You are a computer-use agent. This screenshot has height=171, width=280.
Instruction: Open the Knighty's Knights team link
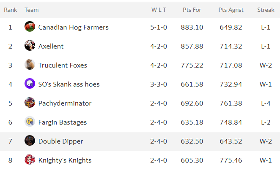(x=65, y=160)
